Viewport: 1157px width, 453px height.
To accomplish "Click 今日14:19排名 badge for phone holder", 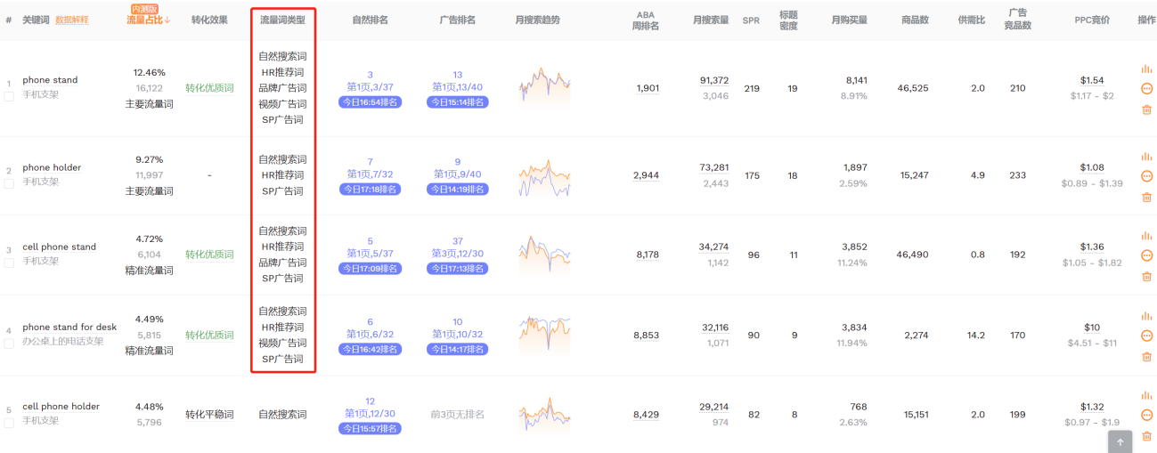I will (x=457, y=190).
